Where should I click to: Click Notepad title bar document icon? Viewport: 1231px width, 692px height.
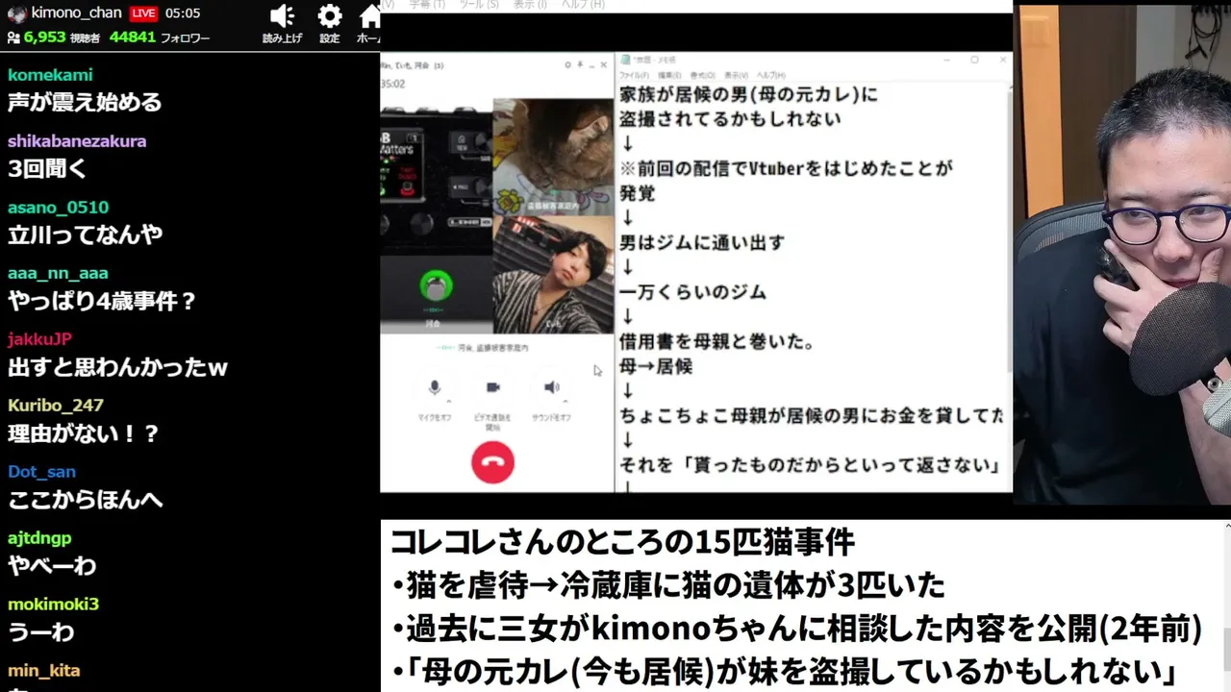(x=626, y=60)
